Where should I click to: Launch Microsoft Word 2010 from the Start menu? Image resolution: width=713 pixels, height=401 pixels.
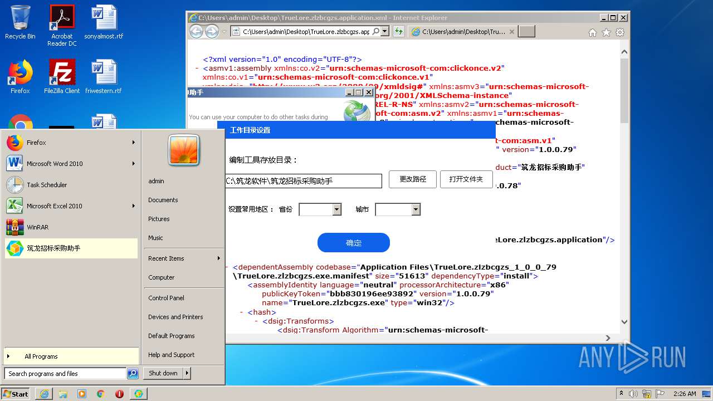[71, 164]
